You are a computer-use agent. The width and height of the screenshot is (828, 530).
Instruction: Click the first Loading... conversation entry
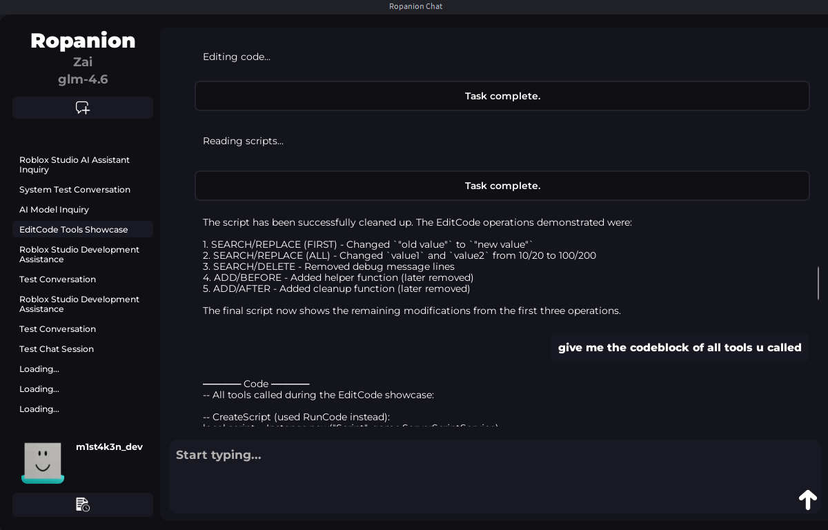coord(39,369)
